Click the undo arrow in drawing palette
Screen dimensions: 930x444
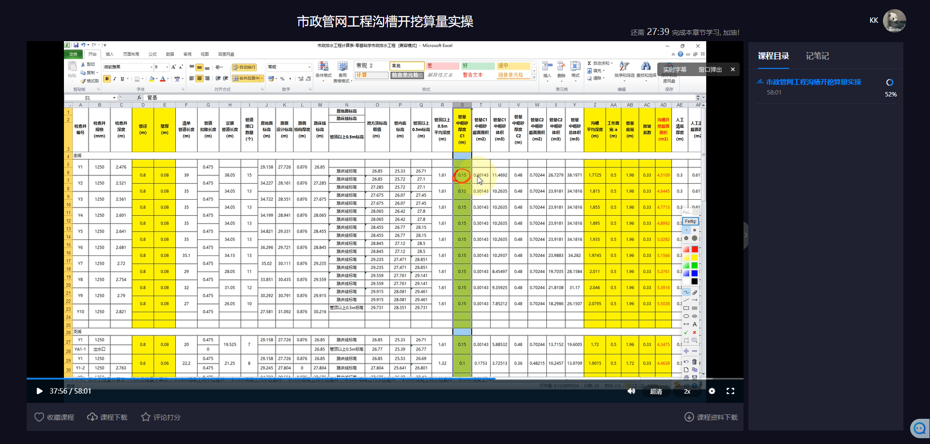686,362
